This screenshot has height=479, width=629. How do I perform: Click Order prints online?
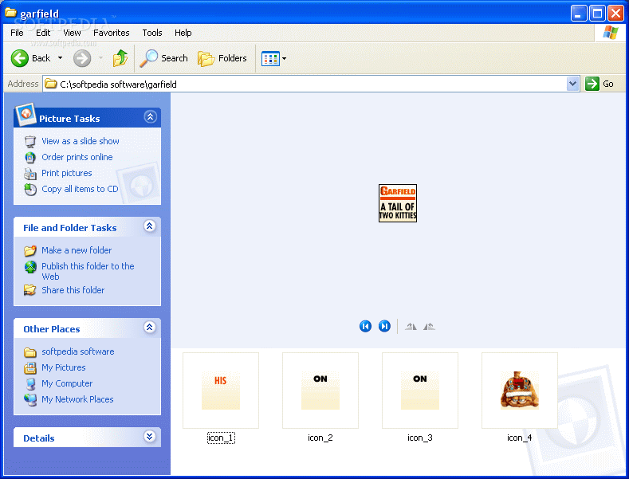[x=77, y=157]
